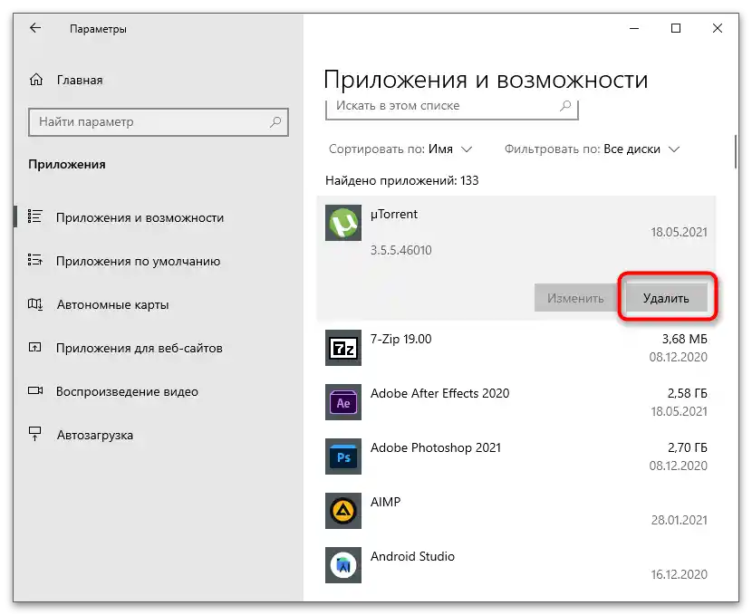Click the date 16.12.2020 for Android Studio

pos(680,574)
